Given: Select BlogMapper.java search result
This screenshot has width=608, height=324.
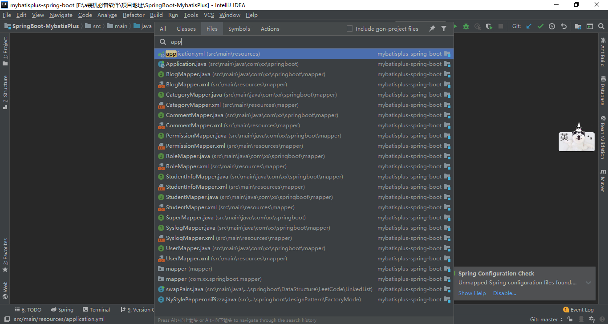Looking at the screenshot, I should coord(304,74).
